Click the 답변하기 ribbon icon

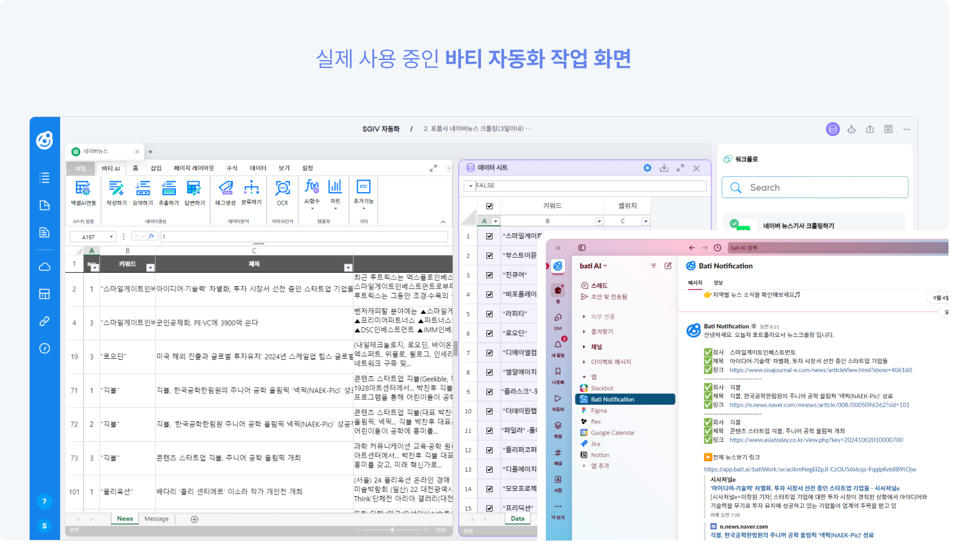click(195, 193)
